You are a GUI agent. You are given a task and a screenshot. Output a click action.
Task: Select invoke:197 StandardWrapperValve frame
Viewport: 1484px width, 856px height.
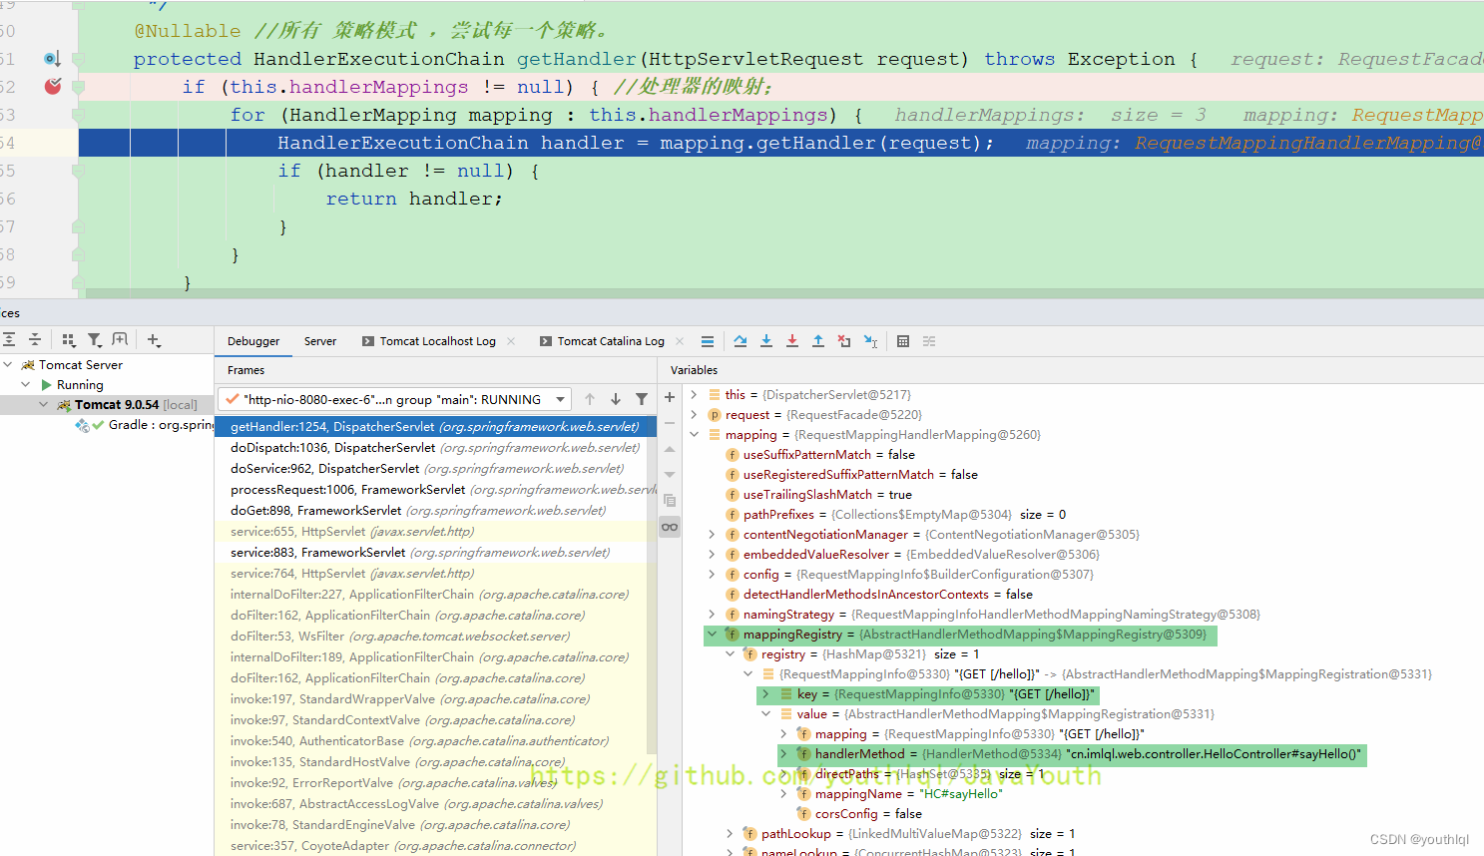[x=436, y=698]
